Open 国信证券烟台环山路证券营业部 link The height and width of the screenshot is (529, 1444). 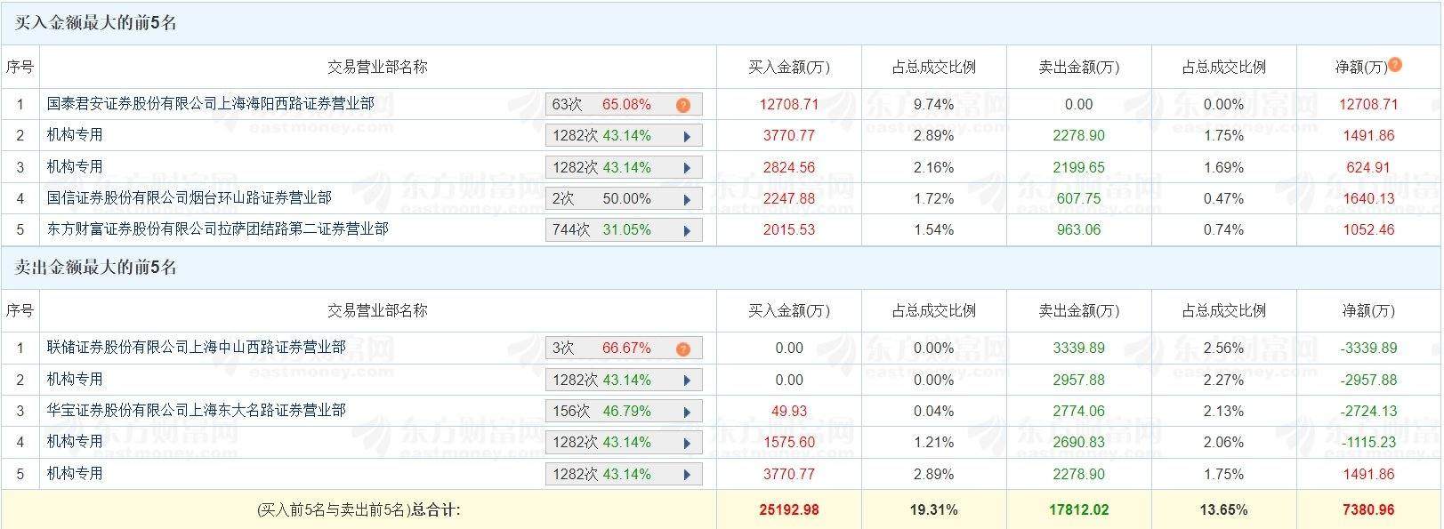pos(189,197)
